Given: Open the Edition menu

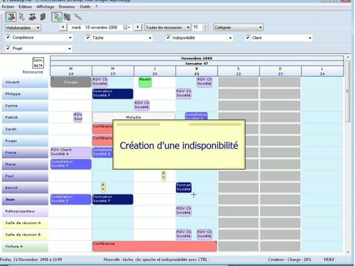Looking at the screenshot, I should (25, 7).
